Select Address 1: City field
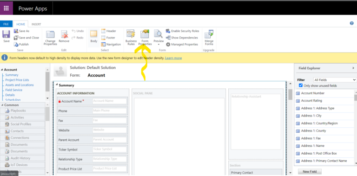Viewport: 357px width, 176px height. click(324, 116)
